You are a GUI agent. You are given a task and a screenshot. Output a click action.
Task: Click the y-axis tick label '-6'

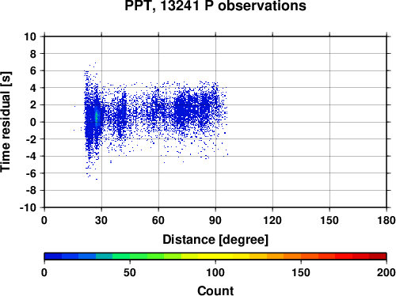click(x=31, y=173)
